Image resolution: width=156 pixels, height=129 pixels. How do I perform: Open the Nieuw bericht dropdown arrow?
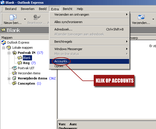pos(25,19)
